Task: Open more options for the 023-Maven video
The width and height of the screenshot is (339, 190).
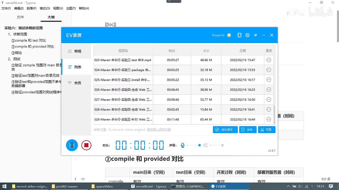Action: (x=269, y=60)
